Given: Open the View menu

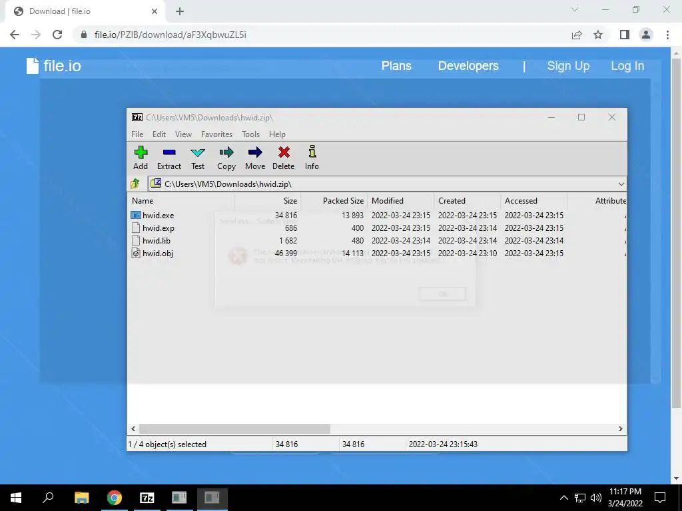Looking at the screenshot, I should coord(183,134).
